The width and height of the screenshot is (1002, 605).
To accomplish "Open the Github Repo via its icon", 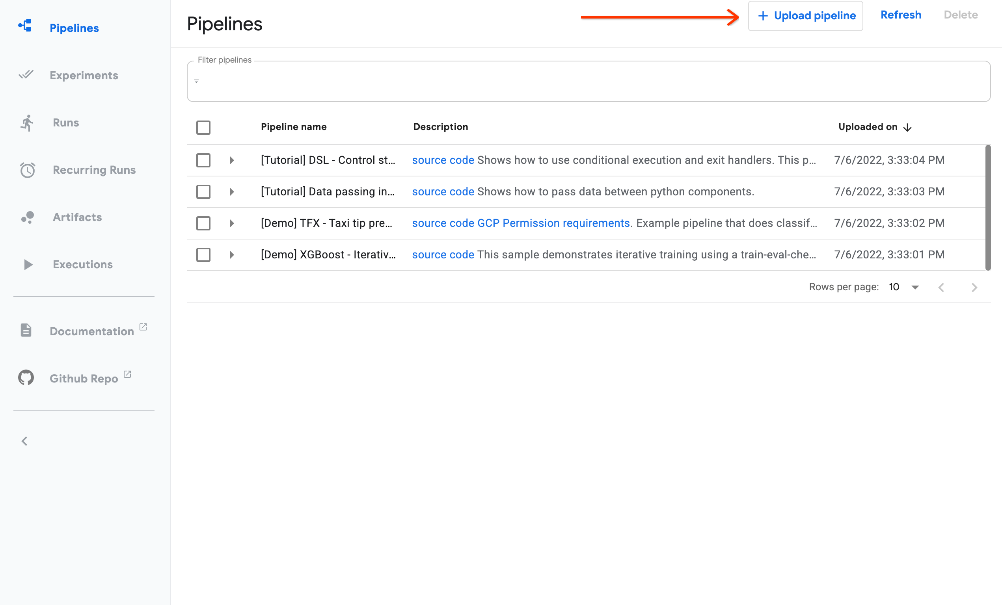I will [x=26, y=377].
